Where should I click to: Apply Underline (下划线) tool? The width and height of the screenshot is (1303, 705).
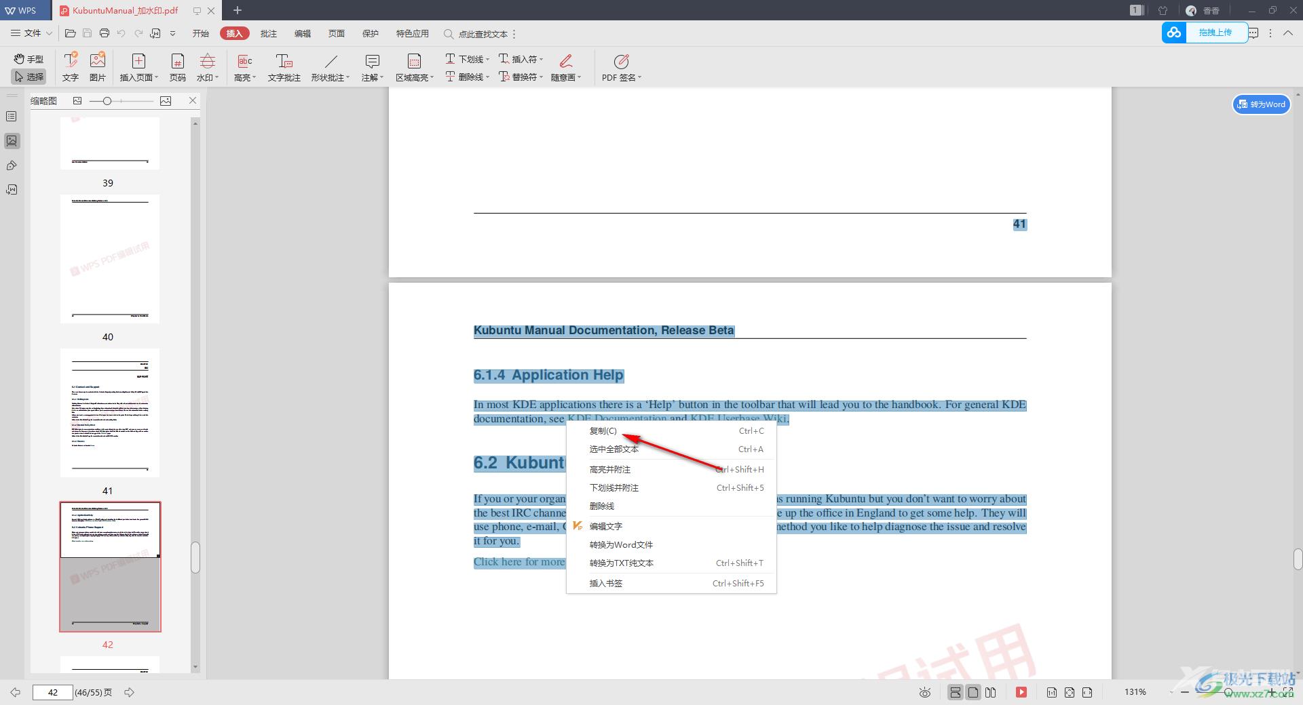[467, 59]
